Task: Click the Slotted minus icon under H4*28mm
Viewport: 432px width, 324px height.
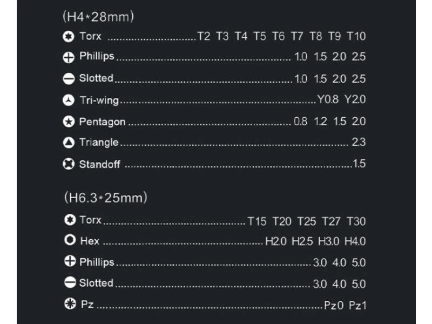Action: tap(69, 79)
